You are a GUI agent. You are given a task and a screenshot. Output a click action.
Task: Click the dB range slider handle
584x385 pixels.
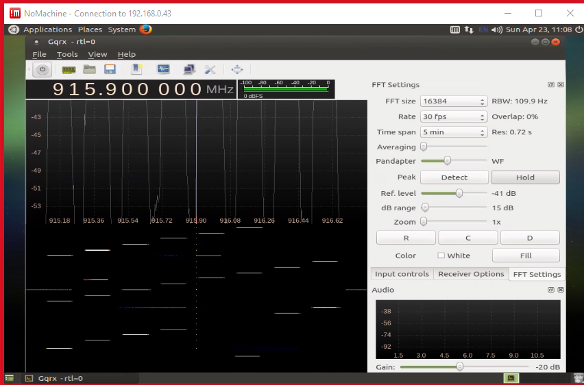[425, 208]
